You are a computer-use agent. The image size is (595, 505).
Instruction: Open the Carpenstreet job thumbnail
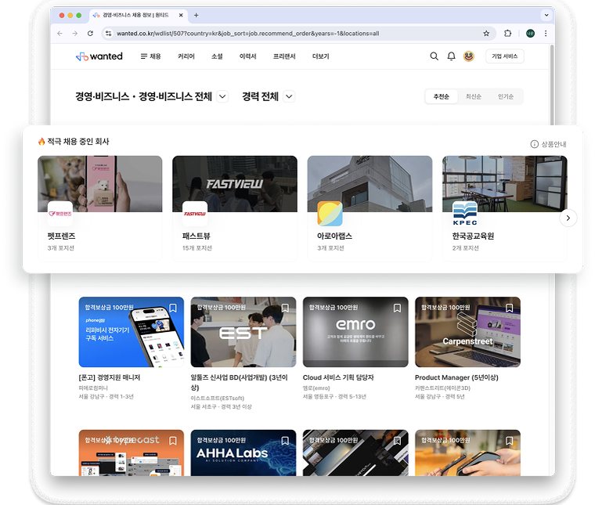click(x=468, y=332)
